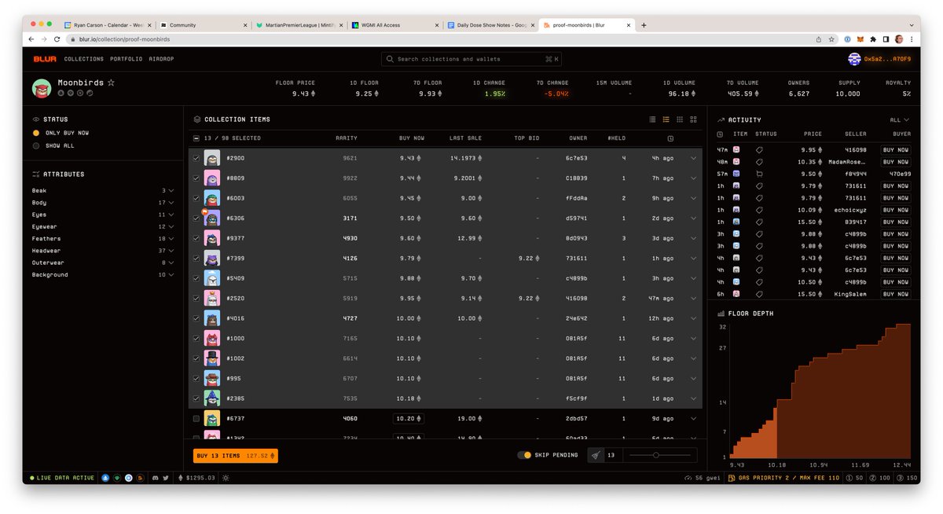Image resolution: width=943 pixels, height=514 pixels.
Task: Click the BLUR logo
Action: (x=45, y=59)
